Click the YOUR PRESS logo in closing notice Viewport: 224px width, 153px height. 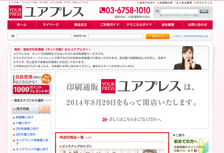pyautogui.click(x=108, y=86)
